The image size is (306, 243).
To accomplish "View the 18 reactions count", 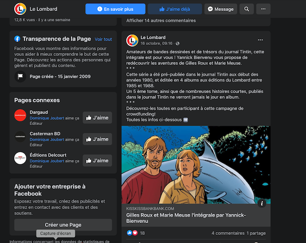I will pos(142,233).
